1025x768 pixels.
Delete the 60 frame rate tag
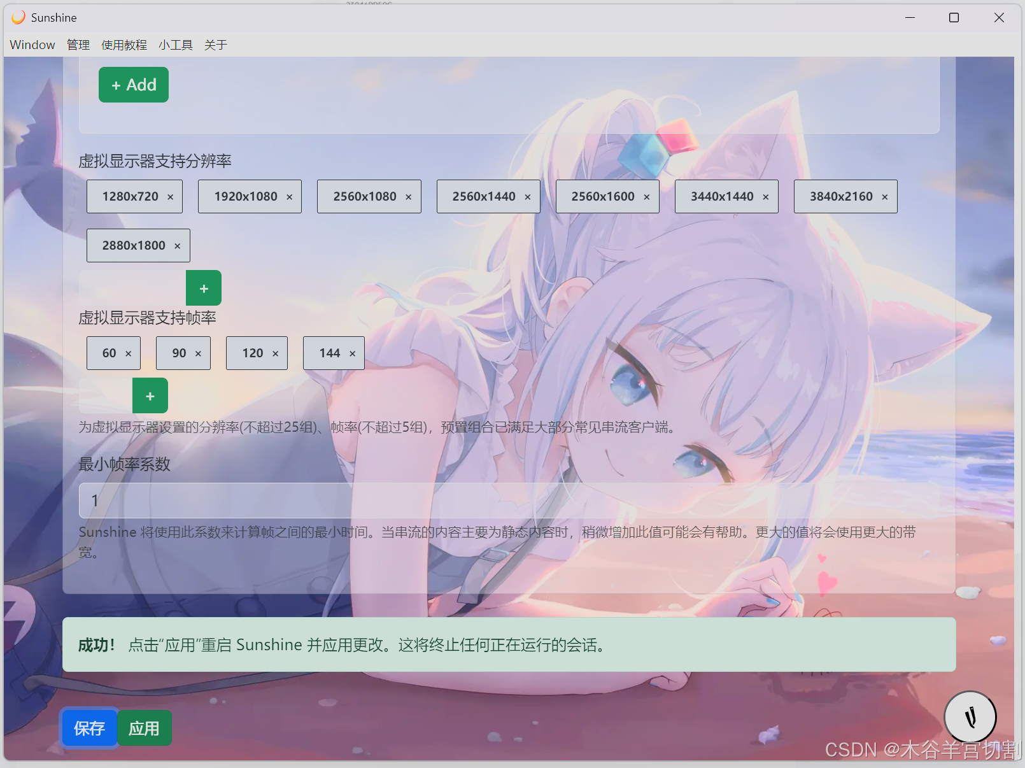128,353
